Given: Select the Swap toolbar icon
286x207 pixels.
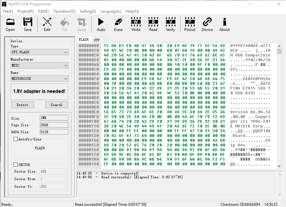Looking at the screenshot, I should click(x=82, y=24).
